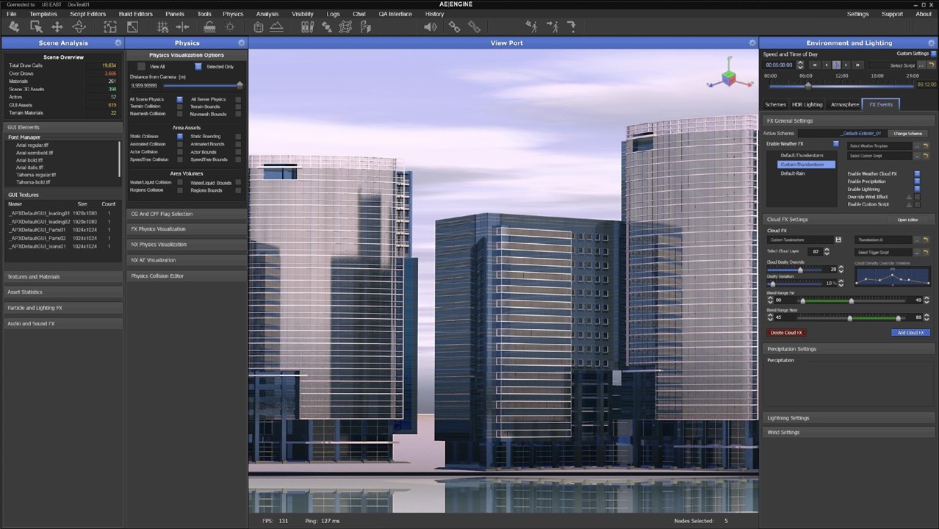Tick the Override Wind Effect checkbox
The width and height of the screenshot is (939, 529).
(x=916, y=197)
